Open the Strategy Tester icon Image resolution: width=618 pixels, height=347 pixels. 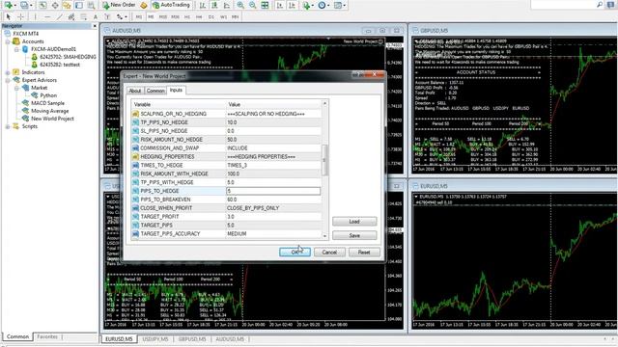[x=91, y=5]
